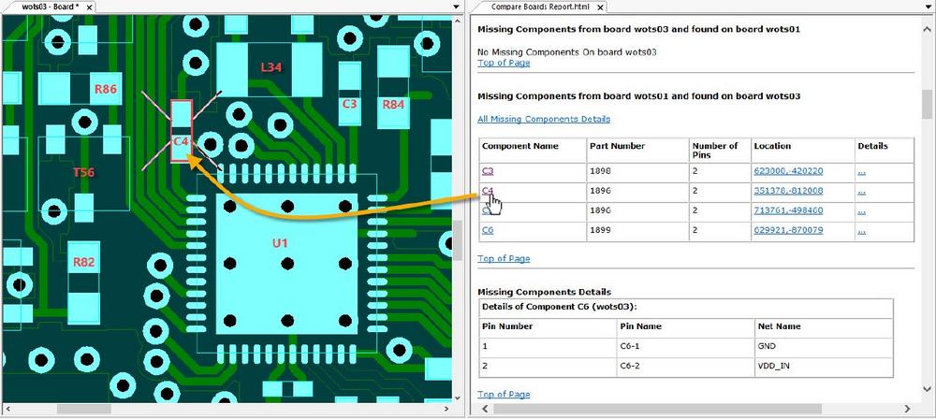Open the details ellipsis link for C6
Image resolution: width=936 pixels, height=419 pixels.
[x=861, y=230]
